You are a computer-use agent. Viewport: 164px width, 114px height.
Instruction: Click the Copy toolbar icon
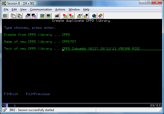[13, 16]
